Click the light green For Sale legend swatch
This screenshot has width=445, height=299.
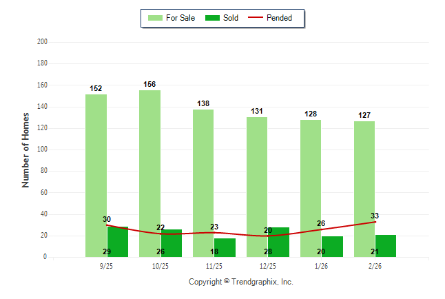tap(154, 18)
